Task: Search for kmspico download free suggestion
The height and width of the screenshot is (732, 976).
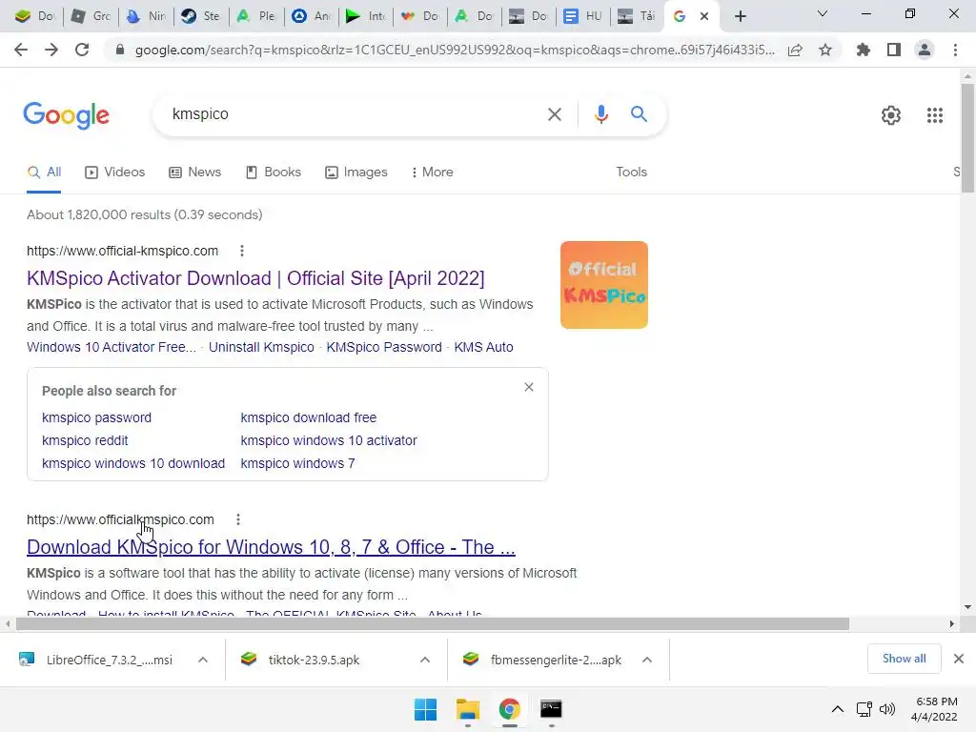Action: [308, 417]
